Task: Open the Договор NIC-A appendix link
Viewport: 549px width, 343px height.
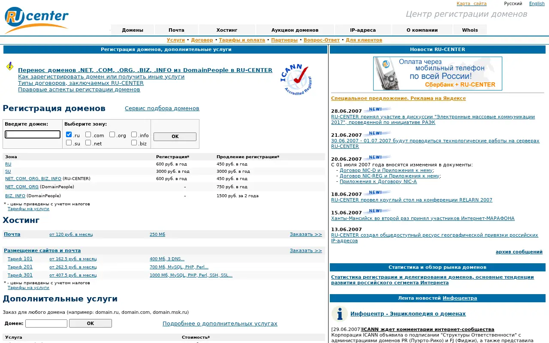Action: (x=378, y=181)
